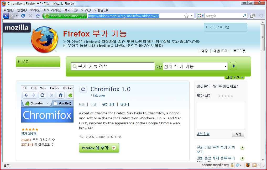Click the green arrow search go button
Viewport: 267px width, 170px height.
[234, 66]
